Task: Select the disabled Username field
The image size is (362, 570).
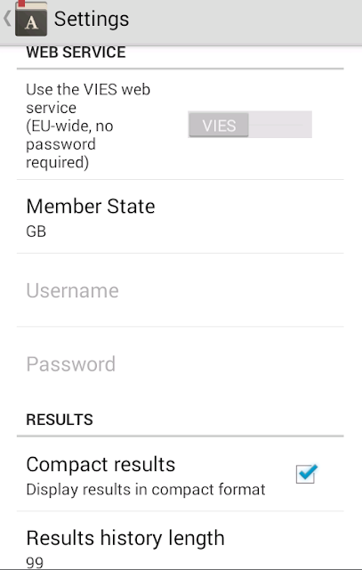Action: [x=180, y=290]
